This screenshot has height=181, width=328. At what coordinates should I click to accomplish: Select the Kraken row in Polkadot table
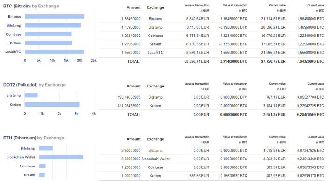pos(212,106)
